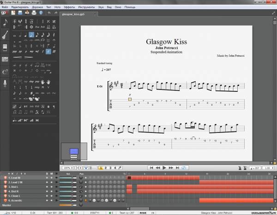Click the save-file icon in the toolbar
277x215 pixels.
pyautogui.click(x=27, y=12)
